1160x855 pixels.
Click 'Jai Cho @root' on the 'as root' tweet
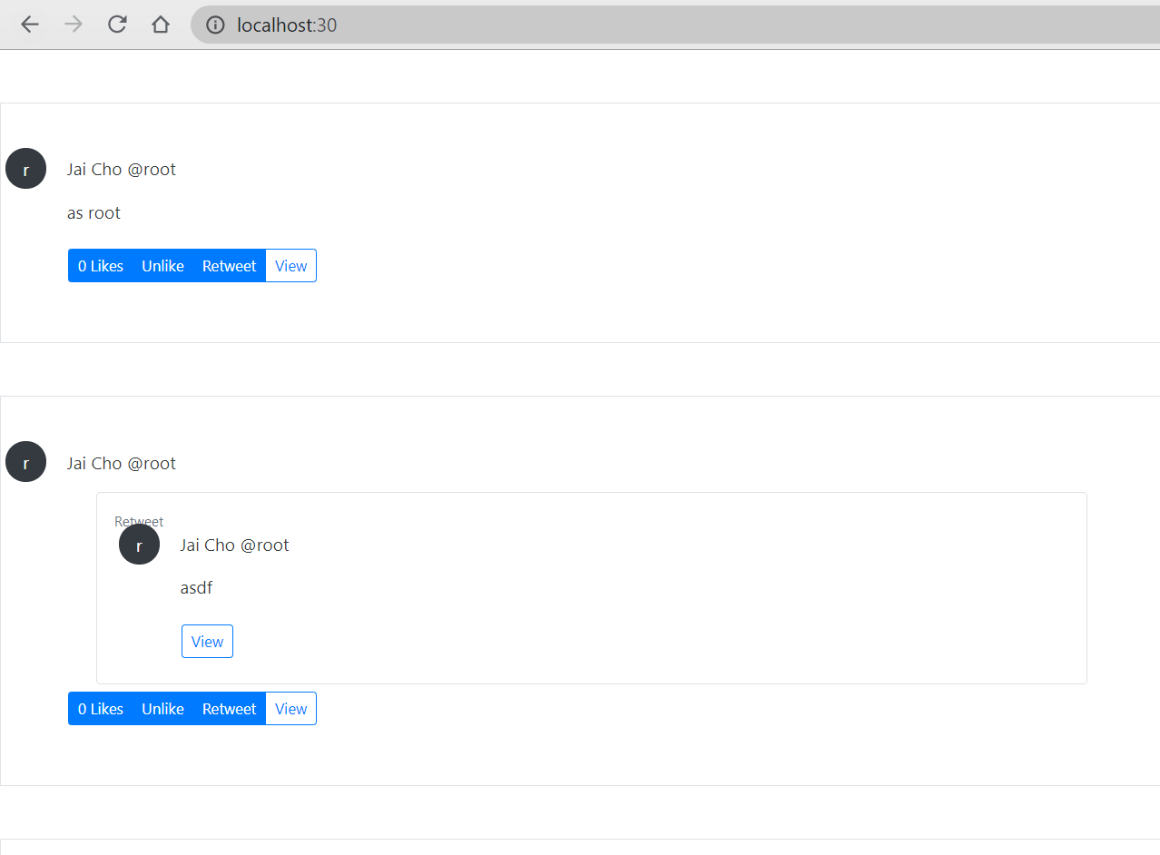coord(122,170)
